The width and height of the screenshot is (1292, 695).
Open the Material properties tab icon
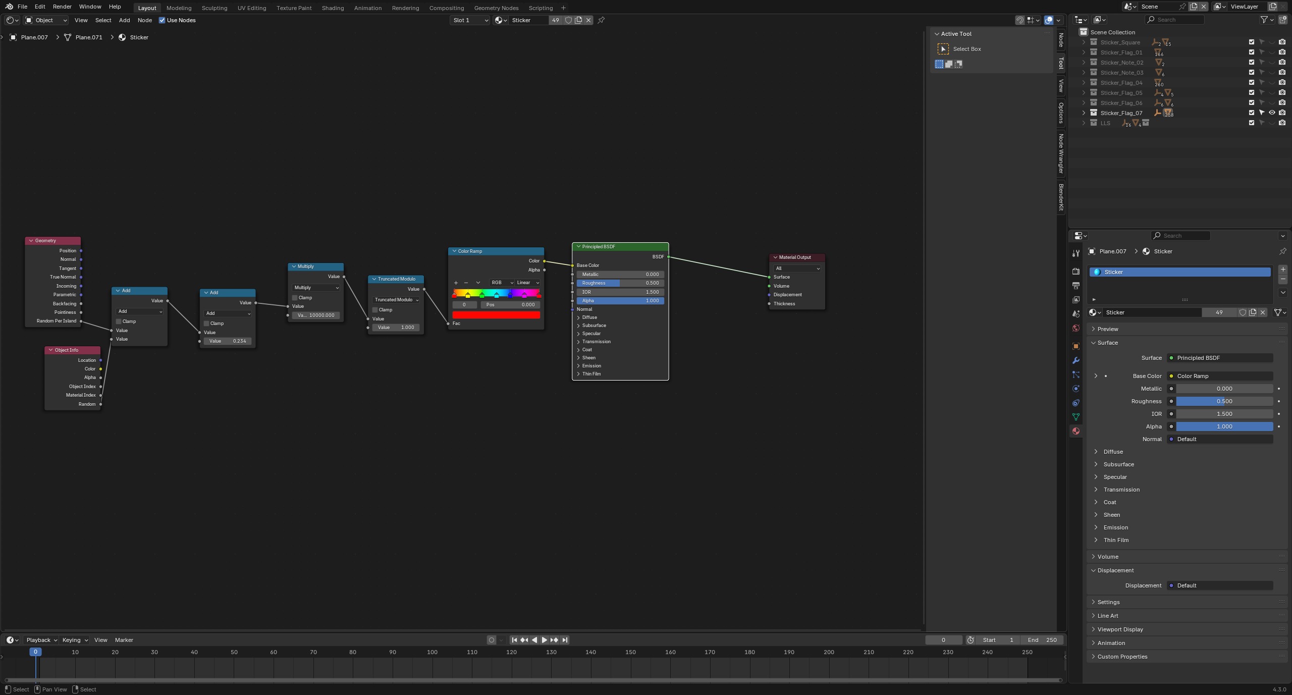point(1075,431)
